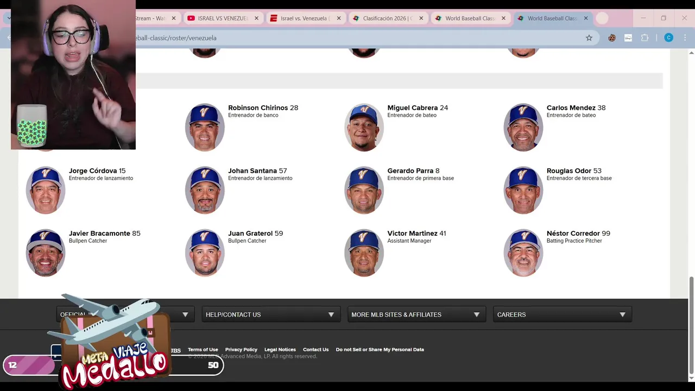Click the name Victor Martinez
This screenshot has height=391, width=695.
click(x=413, y=234)
